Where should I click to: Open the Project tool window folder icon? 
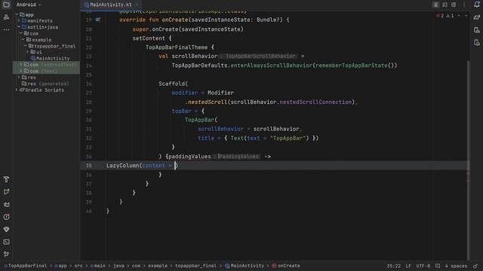click(x=6, y=5)
